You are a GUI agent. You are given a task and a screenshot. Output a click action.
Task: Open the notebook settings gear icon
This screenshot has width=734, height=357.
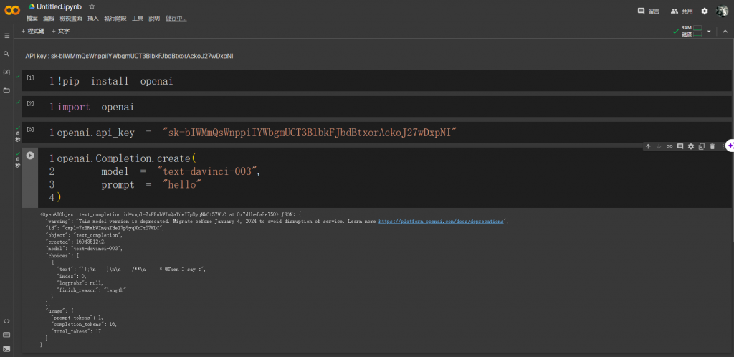[x=705, y=11]
